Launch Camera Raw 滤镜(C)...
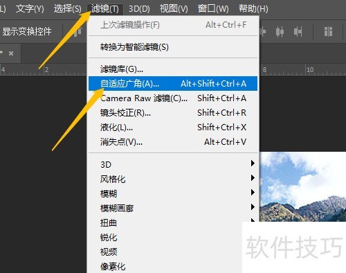346x273 pixels. coord(173,98)
